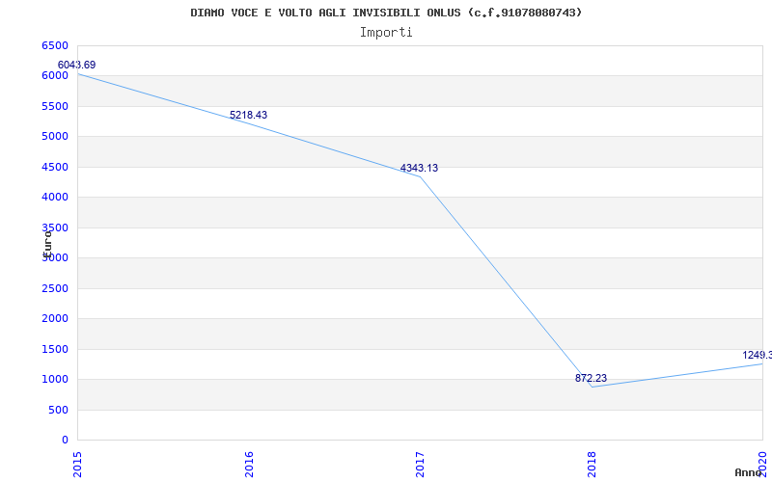Click the 2018 x-axis label
Viewport: 772px width, 482px height.
(x=592, y=464)
